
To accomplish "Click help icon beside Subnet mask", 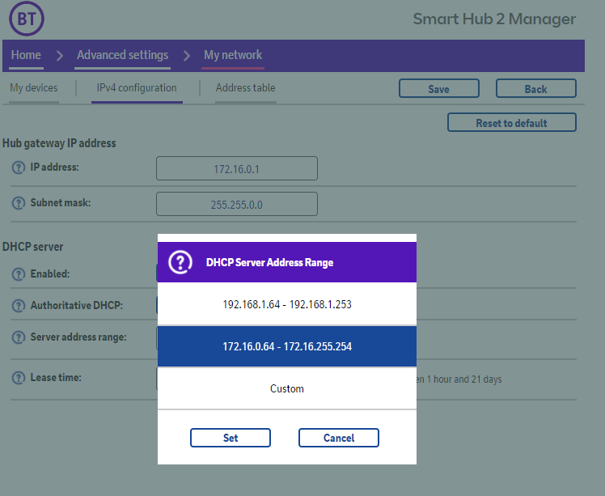I will 19,204.
